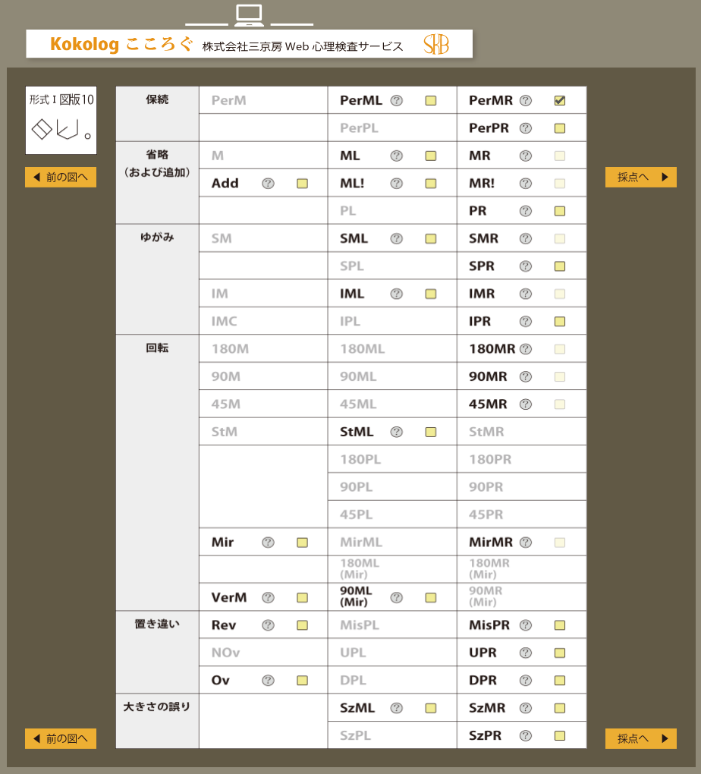This screenshot has width=701, height=774.
Task: Show help for the Mir score
Action: (267, 543)
